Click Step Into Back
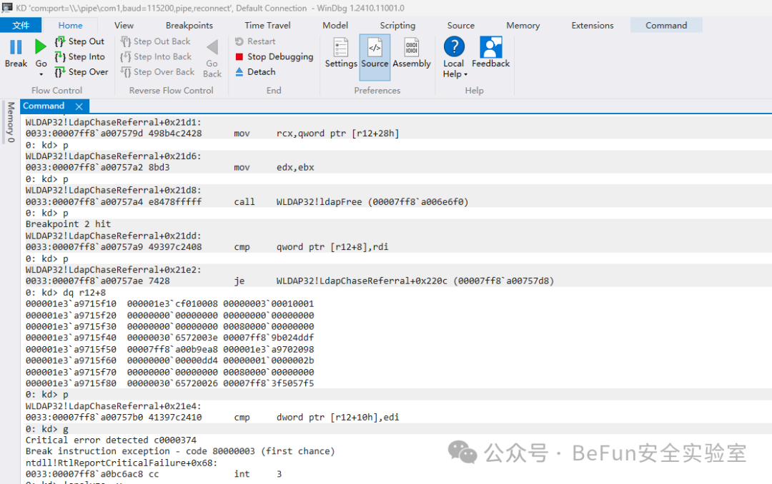This screenshot has height=484, width=772. coord(156,56)
